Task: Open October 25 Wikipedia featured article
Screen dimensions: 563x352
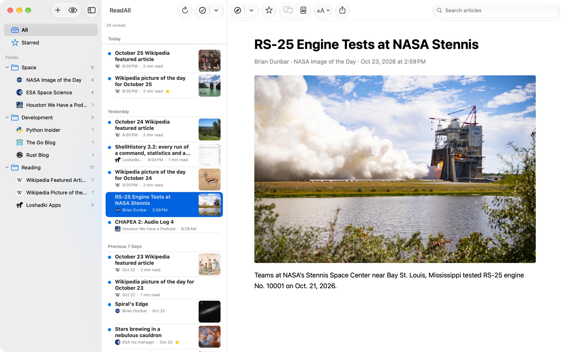Action: pyautogui.click(x=164, y=60)
